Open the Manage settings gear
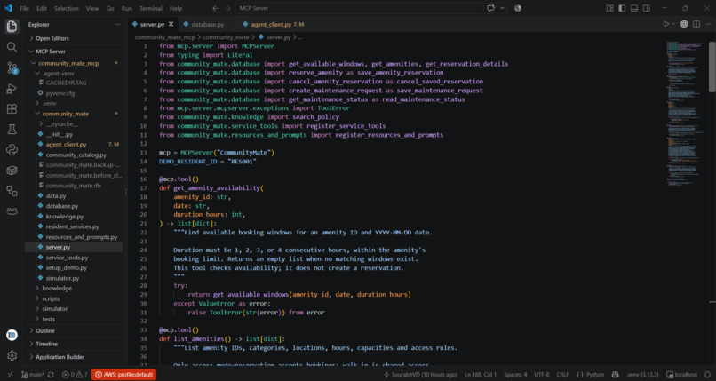The width and height of the screenshot is (716, 381). click(12, 355)
